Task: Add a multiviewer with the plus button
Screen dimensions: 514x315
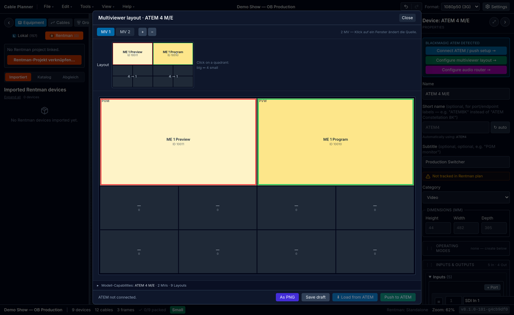Action: [142, 32]
